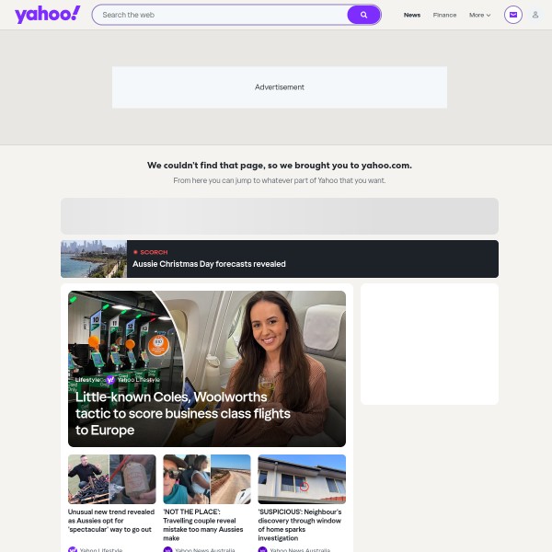Open the Finance menu item

444,15
